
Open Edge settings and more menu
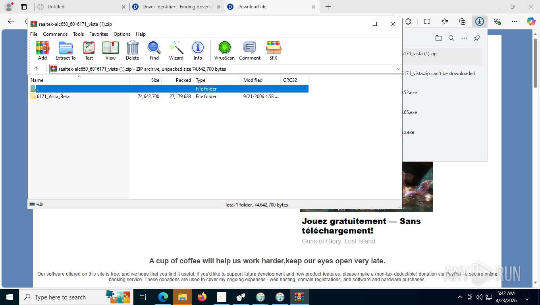(x=515, y=21)
